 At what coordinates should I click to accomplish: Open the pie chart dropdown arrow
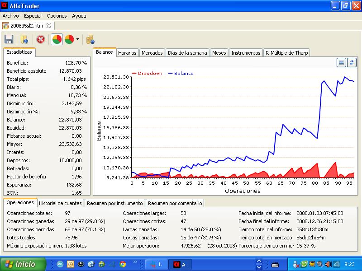click(x=77, y=39)
